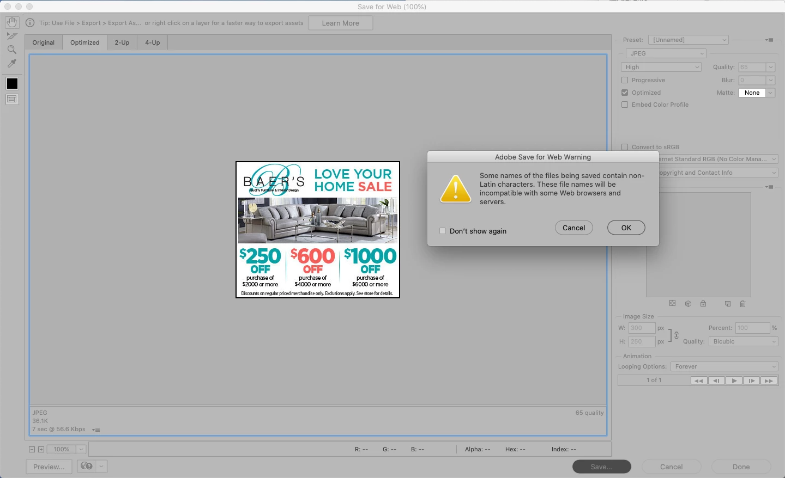Toggle slices visibility icon

pos(12,99)
